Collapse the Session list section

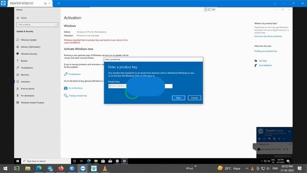point(258,144)
